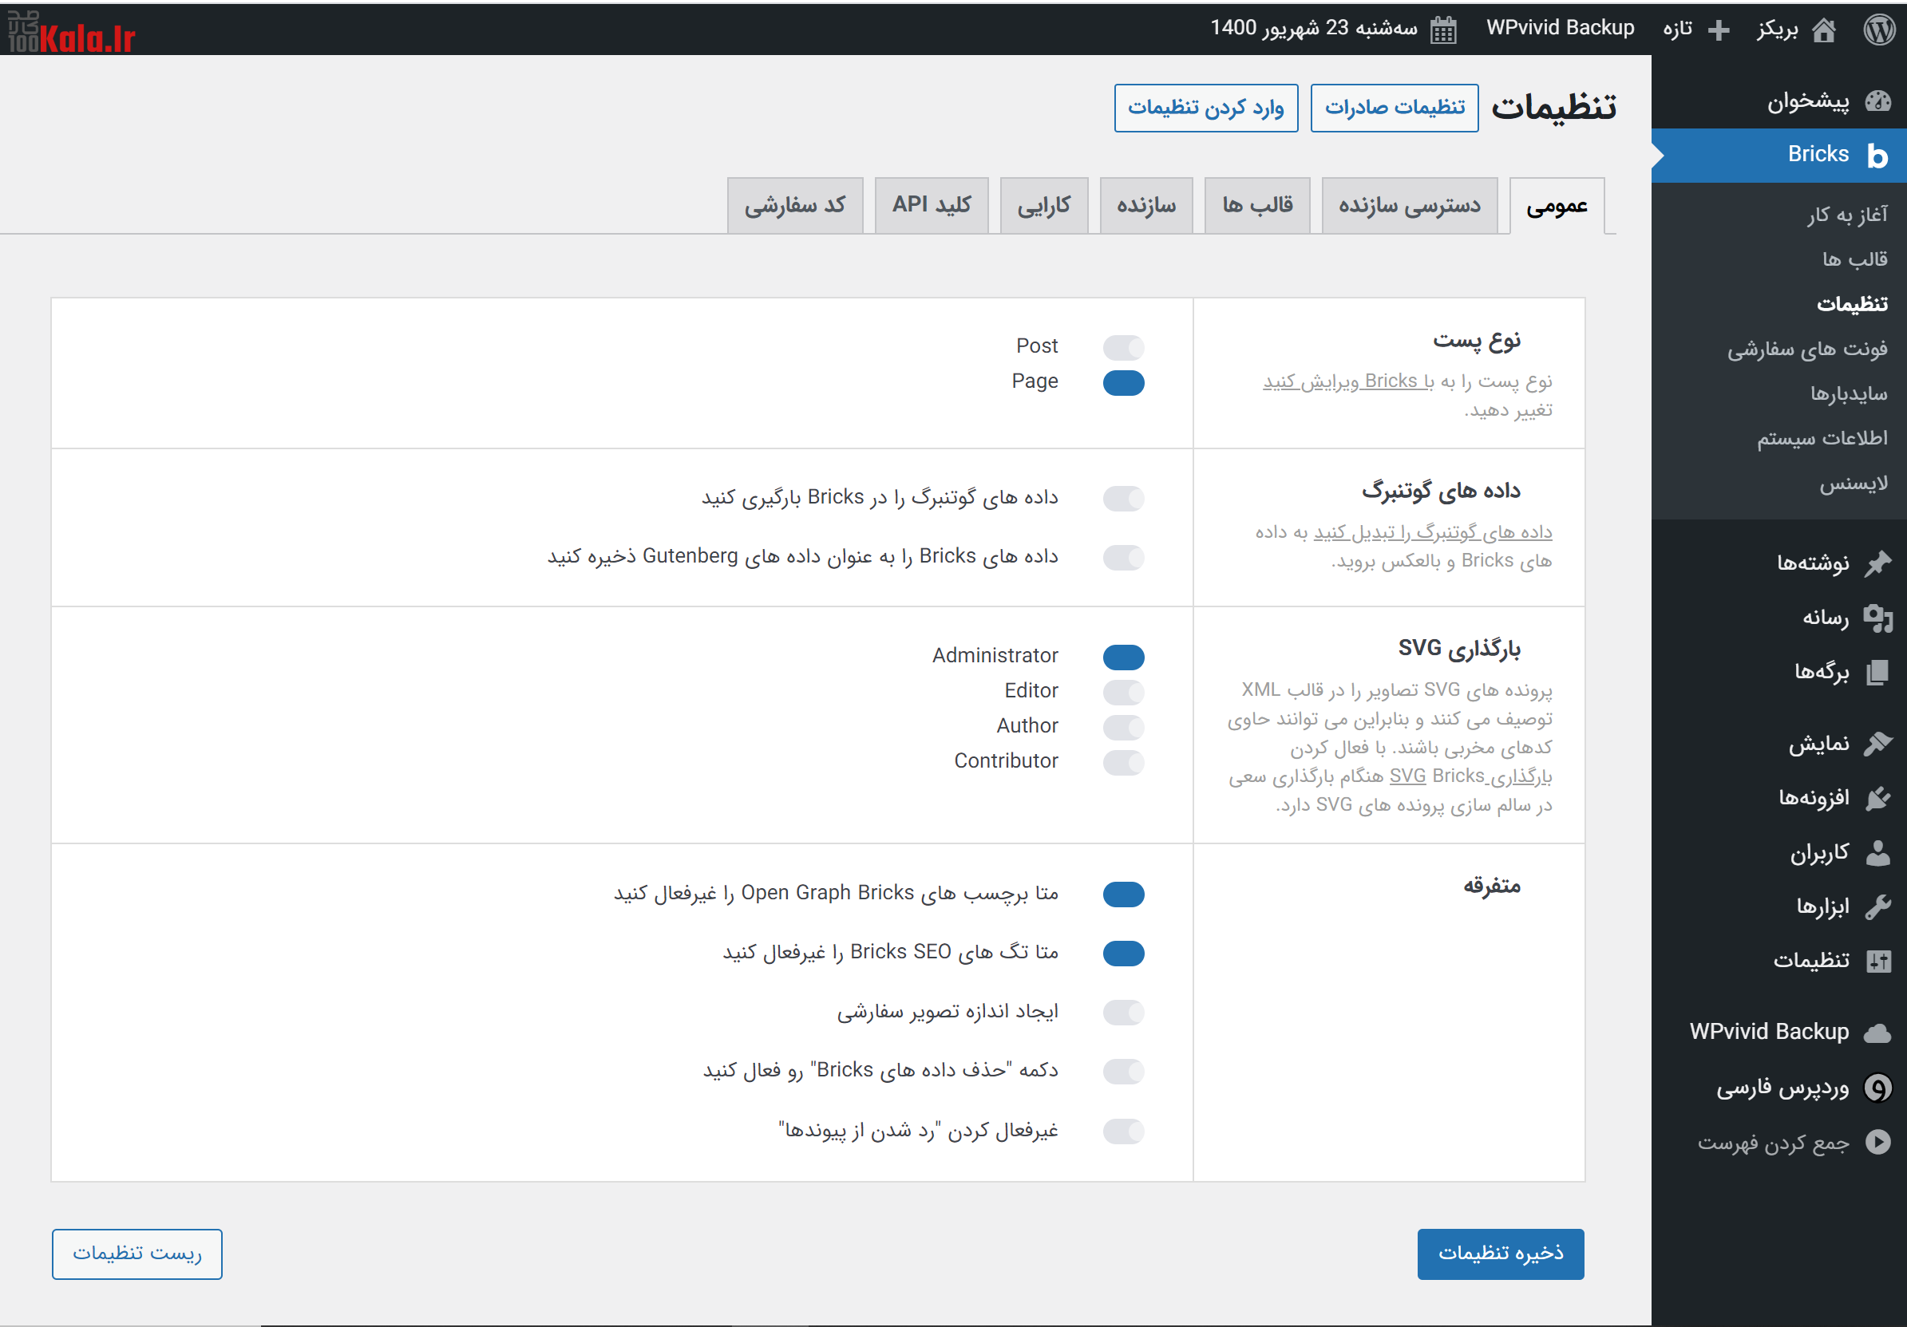Open the custom code tab
The height and width of the screenshot is (1327, 1907).
794,205
